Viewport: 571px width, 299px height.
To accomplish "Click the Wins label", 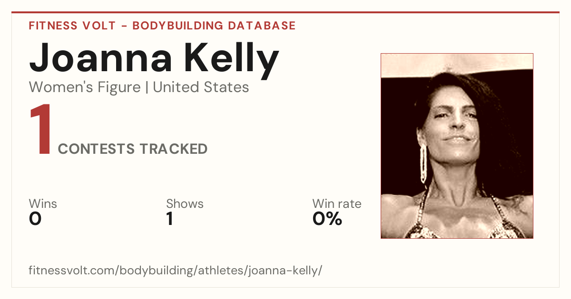I will (x=43, y=204).
